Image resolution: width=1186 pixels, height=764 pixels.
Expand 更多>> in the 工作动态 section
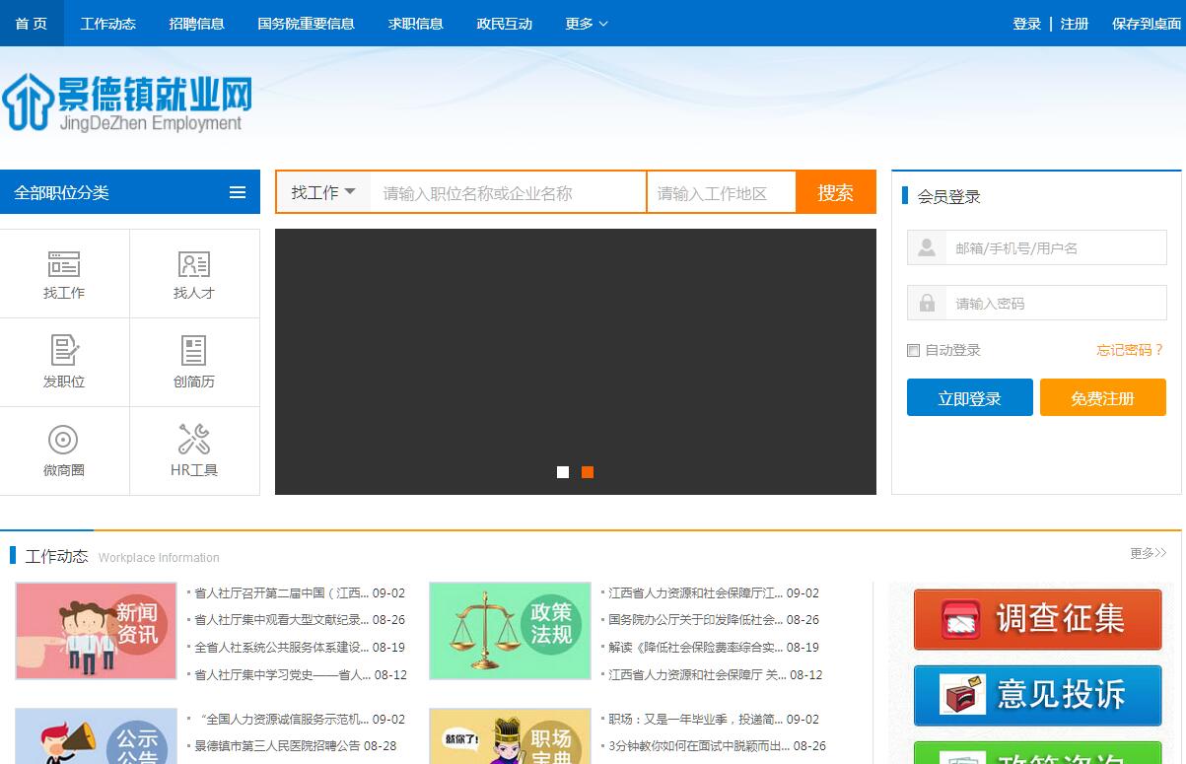(1148, 554)
